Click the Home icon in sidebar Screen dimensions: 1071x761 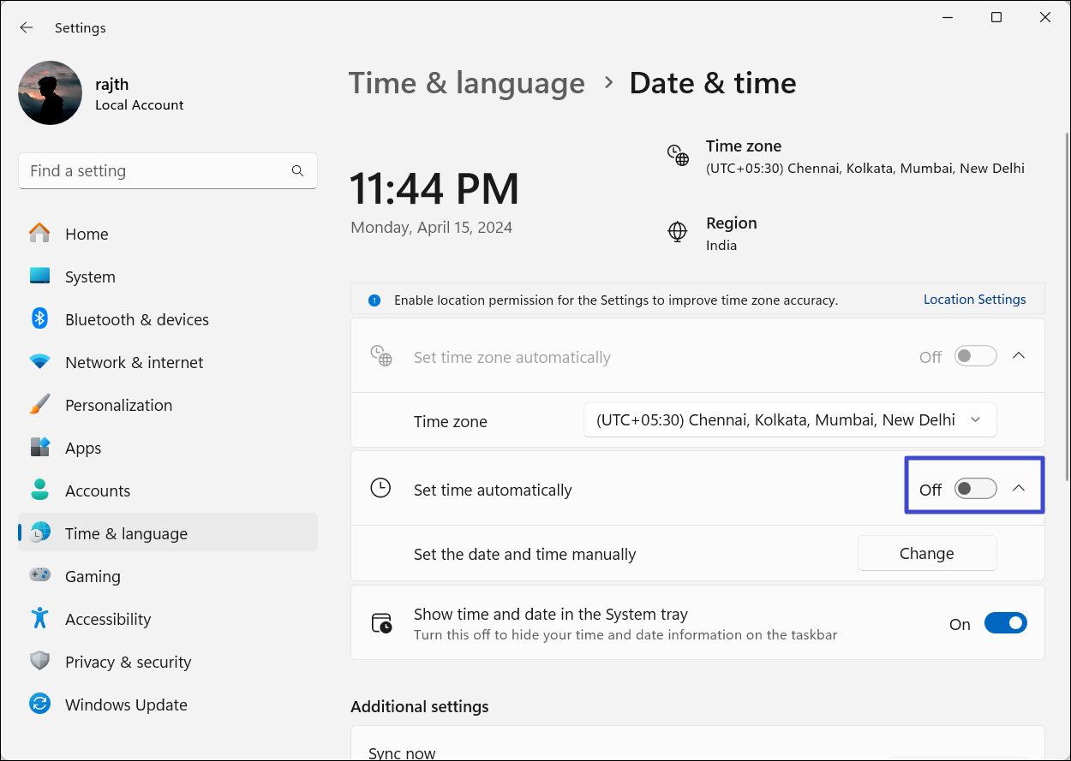(x=39, y=234)
